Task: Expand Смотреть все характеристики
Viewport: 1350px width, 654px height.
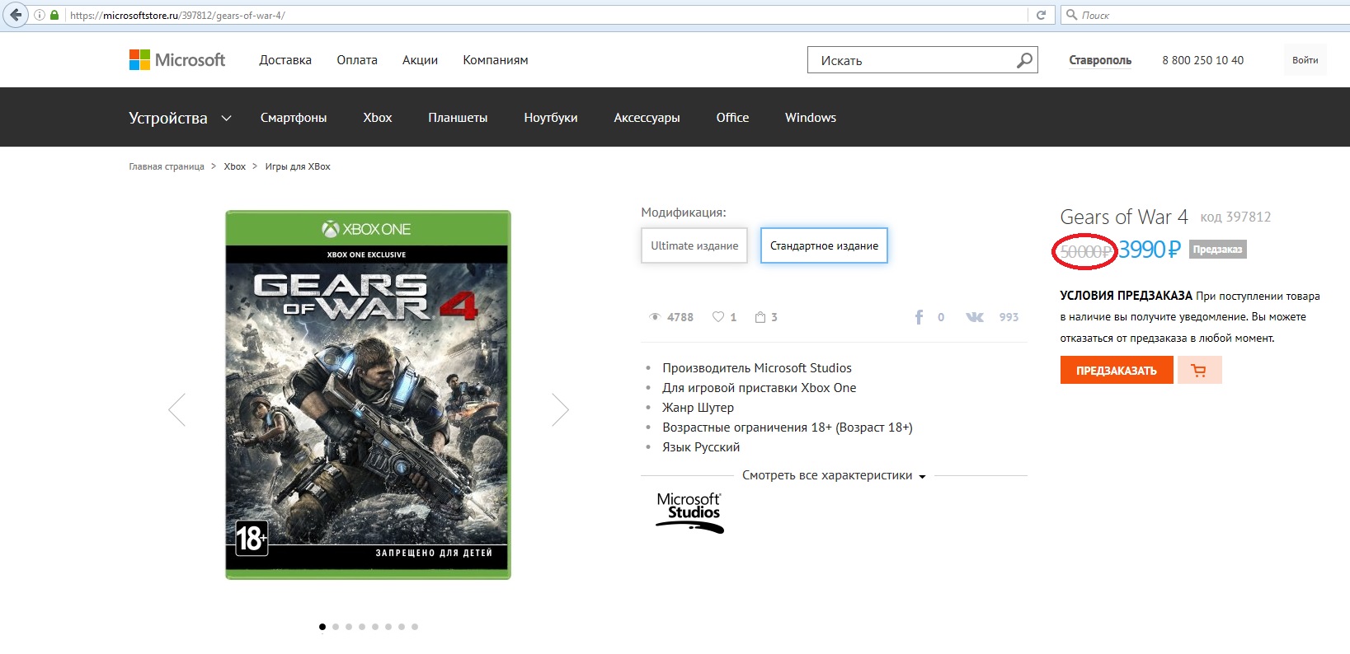Action: [834, 475]
